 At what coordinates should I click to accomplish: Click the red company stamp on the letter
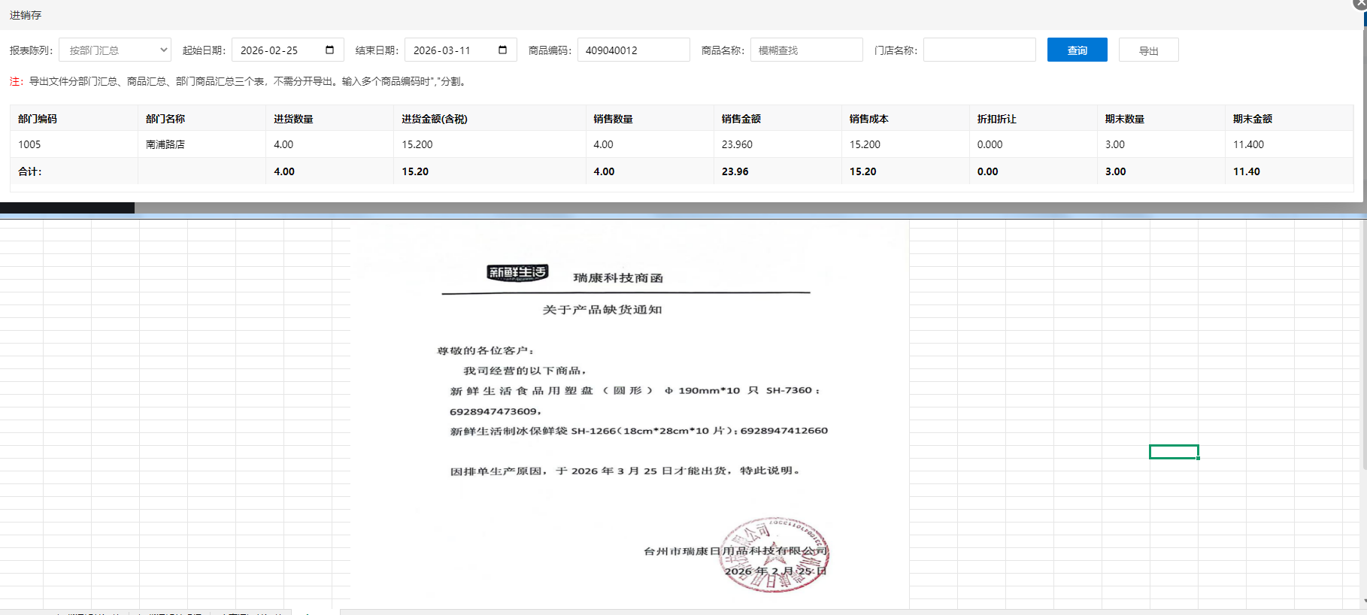(774, 554)
